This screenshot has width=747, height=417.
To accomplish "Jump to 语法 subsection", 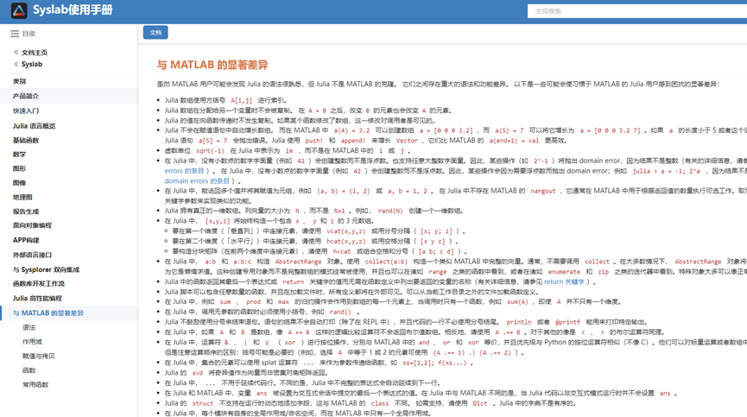I will pyautogui.click(x=29, y=327).
